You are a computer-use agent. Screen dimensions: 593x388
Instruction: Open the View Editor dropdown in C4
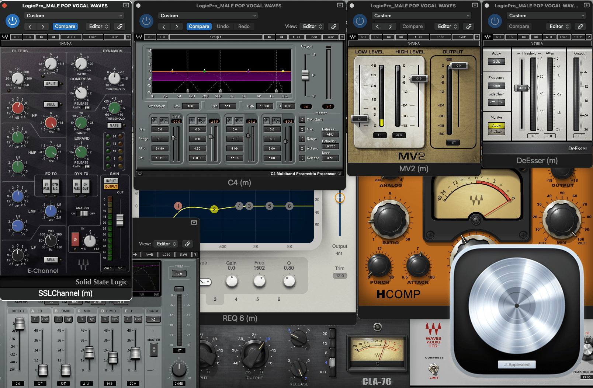point(312,27)
